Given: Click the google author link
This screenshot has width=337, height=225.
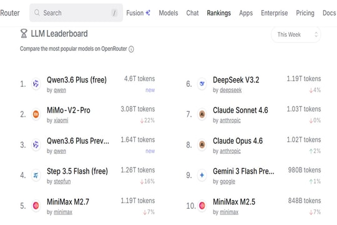Looking at the screenshot, I should (227, 181).
